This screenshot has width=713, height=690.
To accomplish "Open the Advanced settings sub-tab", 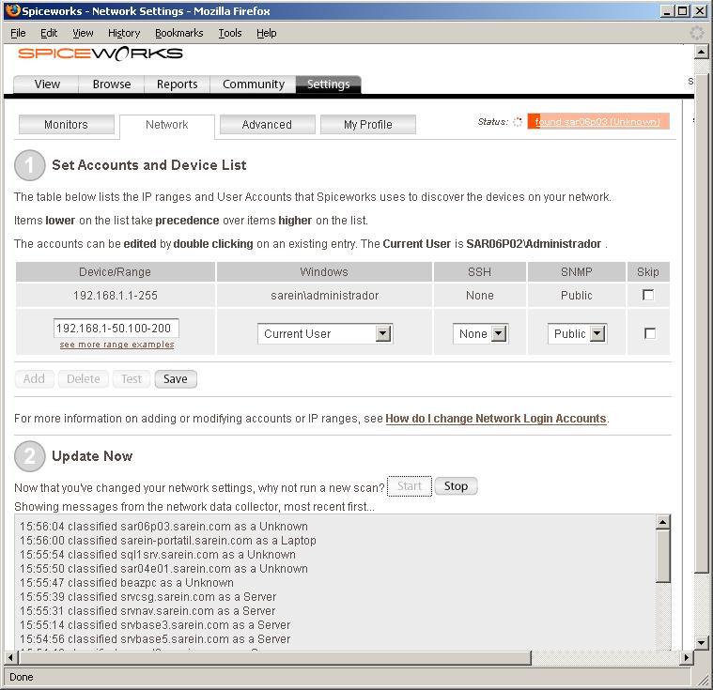I will pyautogui.click(x=267, y=125).
